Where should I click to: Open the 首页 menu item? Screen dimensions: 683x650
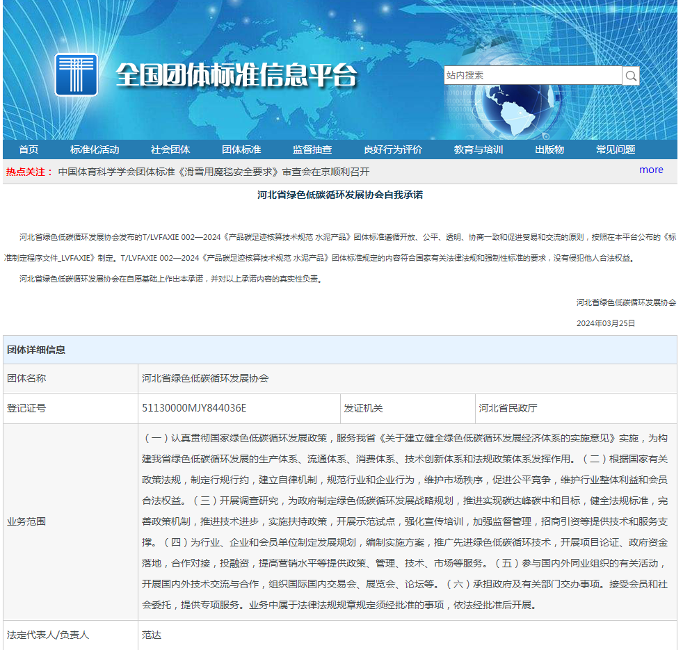click(29, 149)
